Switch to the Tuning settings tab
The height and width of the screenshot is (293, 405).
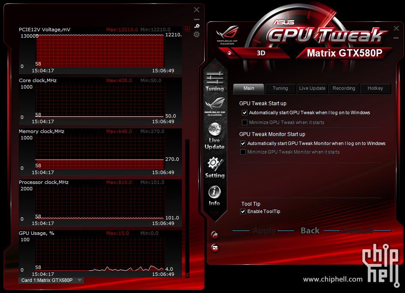point(280,89)
